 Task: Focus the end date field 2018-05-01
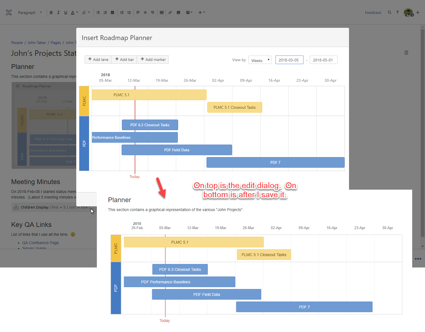[x=324, y=60]
